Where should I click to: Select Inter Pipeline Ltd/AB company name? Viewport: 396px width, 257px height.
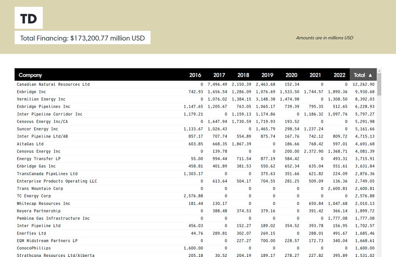point(42,136)
